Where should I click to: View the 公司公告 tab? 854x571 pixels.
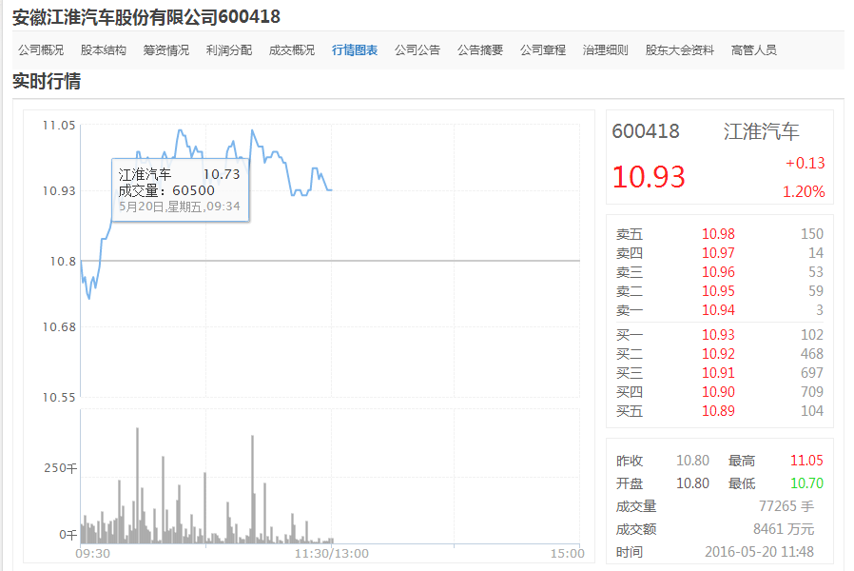(417, 50)
